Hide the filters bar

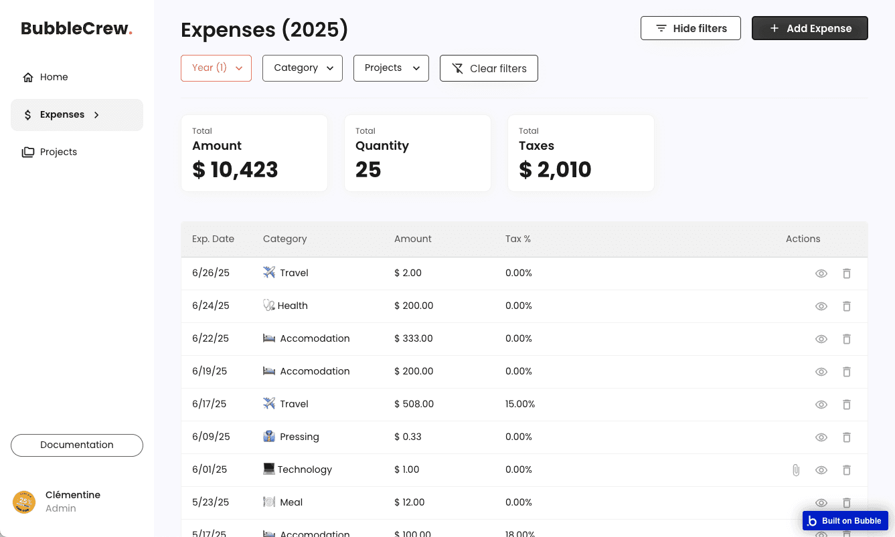click(x=691, y=28)
